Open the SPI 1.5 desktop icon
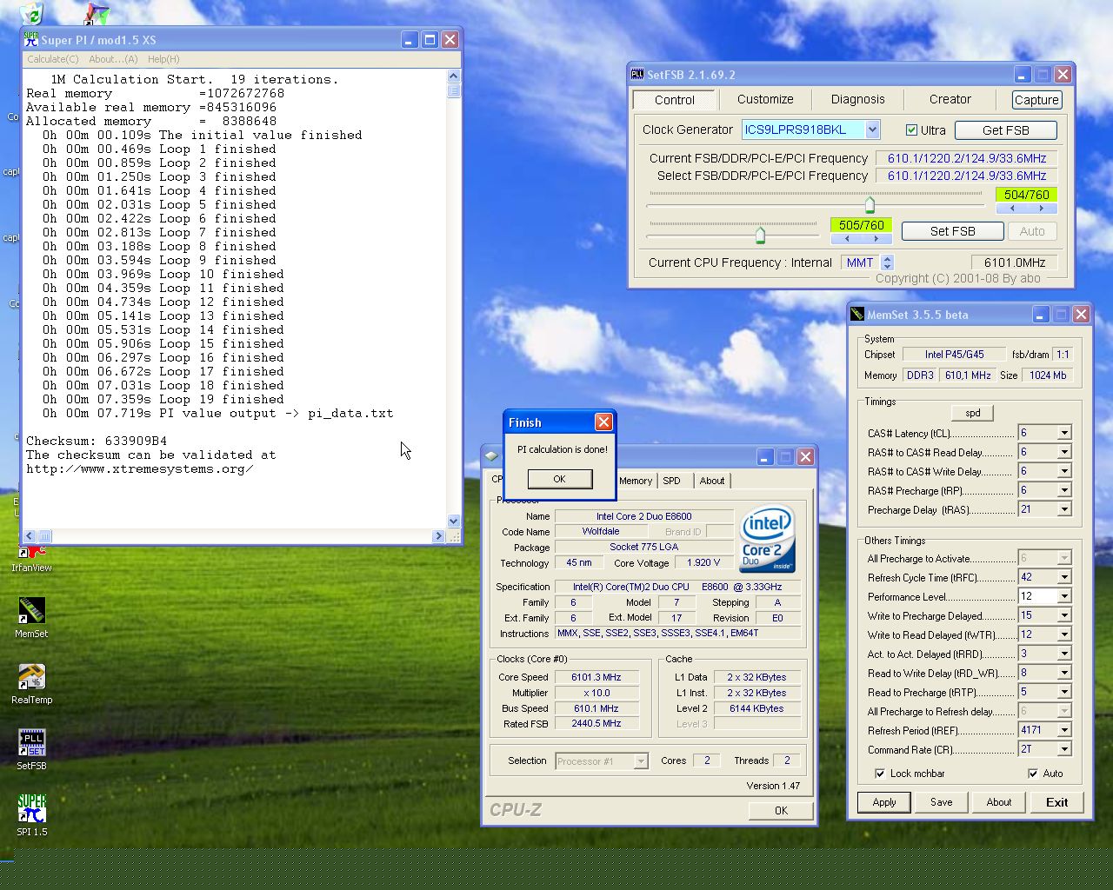This screenshot has width=1113, height=890. (x=31, y=809)
